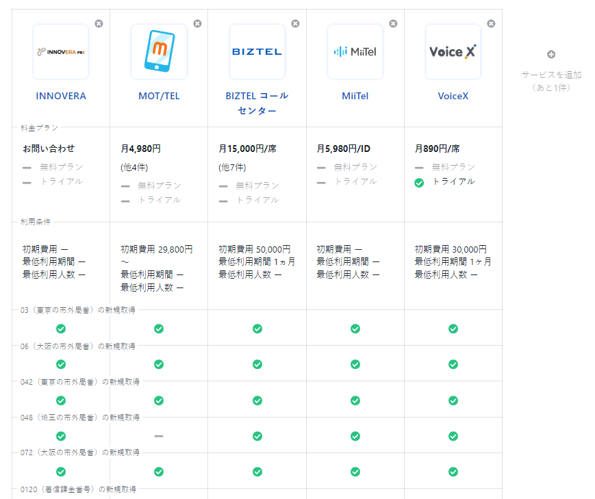
Task: Click the MOT/TEL smartphone logo
Action: (159, 50)
